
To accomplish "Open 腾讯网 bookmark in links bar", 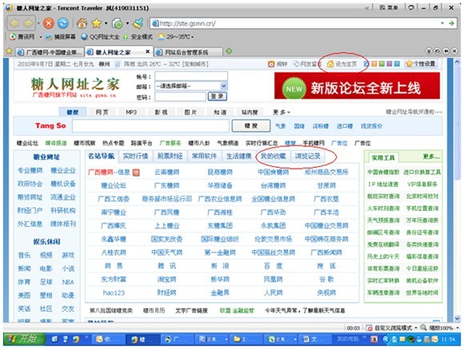I will coord(22,37).
